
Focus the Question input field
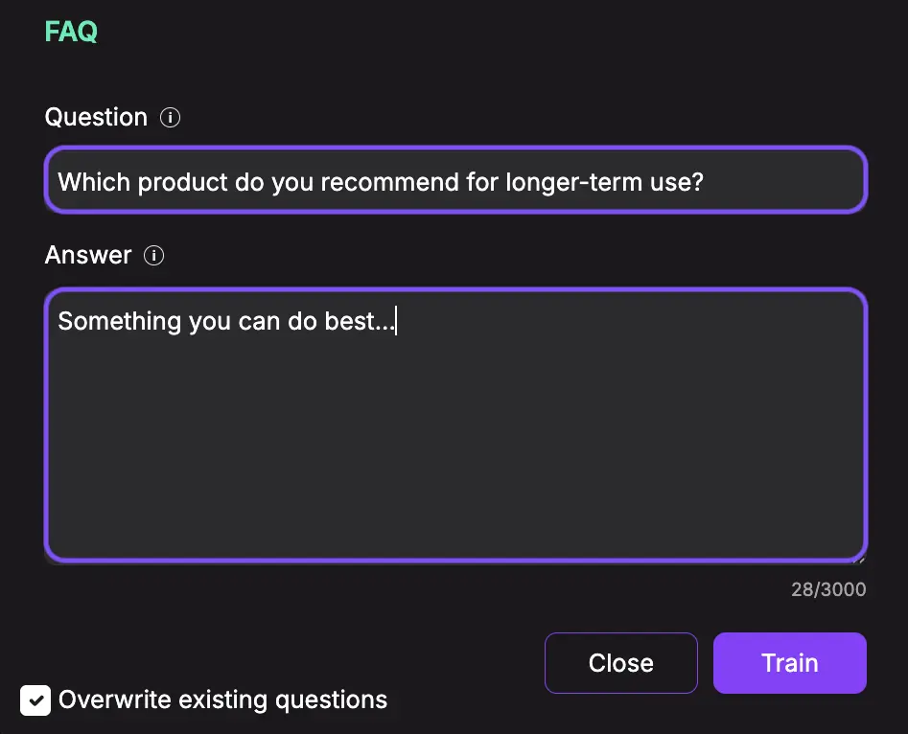[x=455, y=180]
